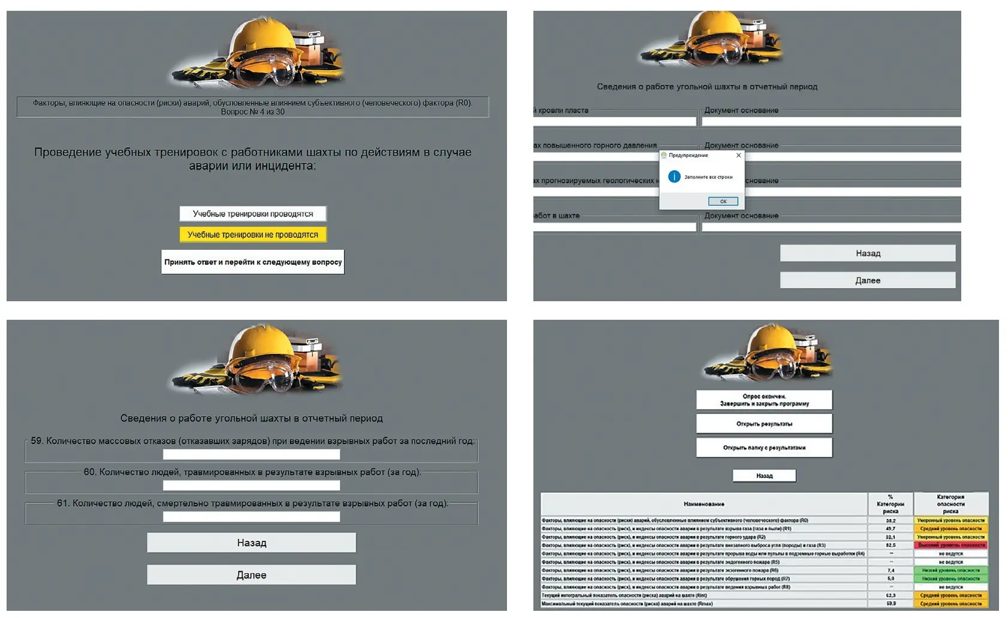Select the 'Учебные тренировки не проводятся' answer option
This screenshot has height=618, width=1008.
[x=253, y=235]
